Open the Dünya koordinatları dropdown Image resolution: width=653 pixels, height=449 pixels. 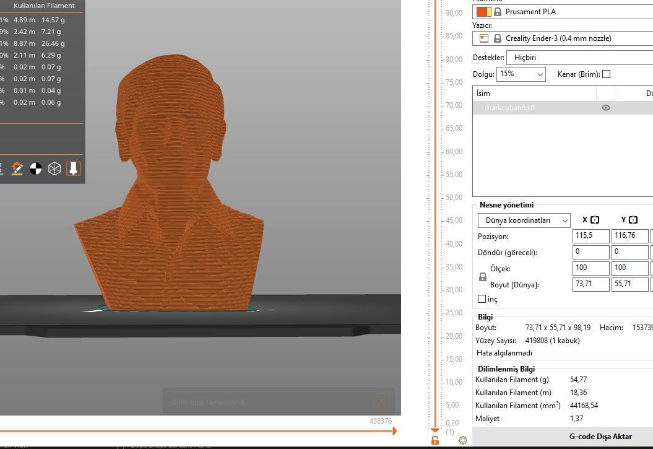tap(524, 220)
